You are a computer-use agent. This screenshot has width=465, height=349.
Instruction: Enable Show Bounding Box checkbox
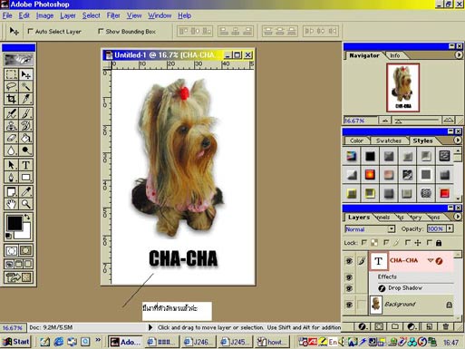[x=101, y=31]
